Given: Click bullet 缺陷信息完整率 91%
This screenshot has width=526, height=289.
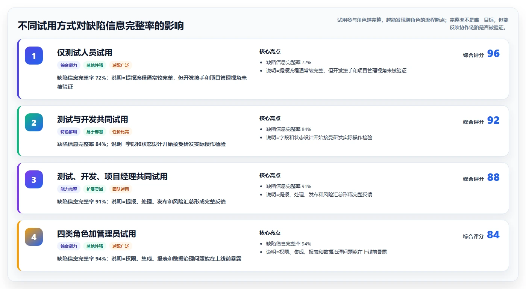Looking at the screenshot, I should pyautogui.click(x=288, y=187).
